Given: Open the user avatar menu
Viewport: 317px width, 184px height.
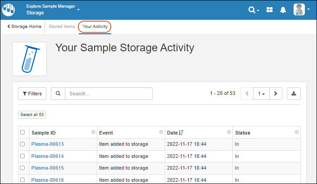Looking at the screenshot, I should tap(301, 9).
